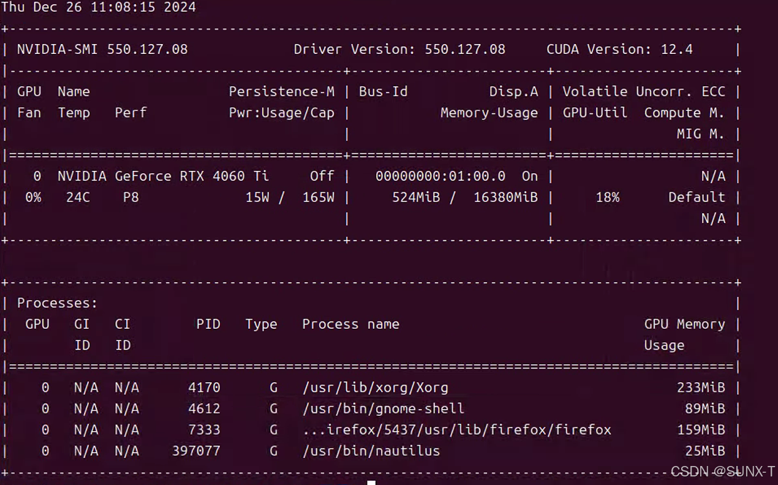
Task: Click the Disp.A column header
Action: coord(513,92)
